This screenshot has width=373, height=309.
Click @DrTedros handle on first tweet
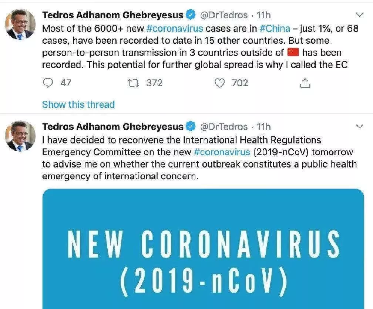point(224,15)
